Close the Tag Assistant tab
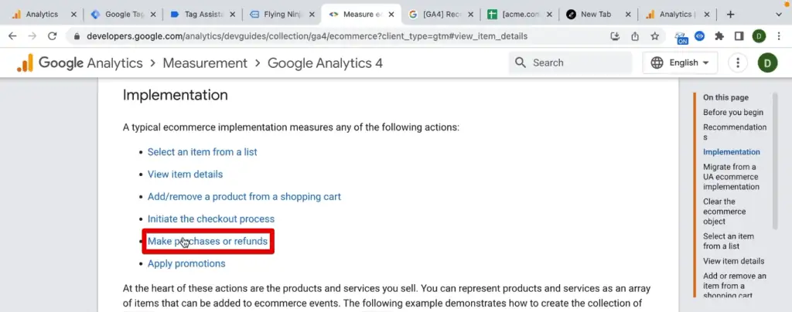The image size is (792, 312). click(x=232, y=15)
